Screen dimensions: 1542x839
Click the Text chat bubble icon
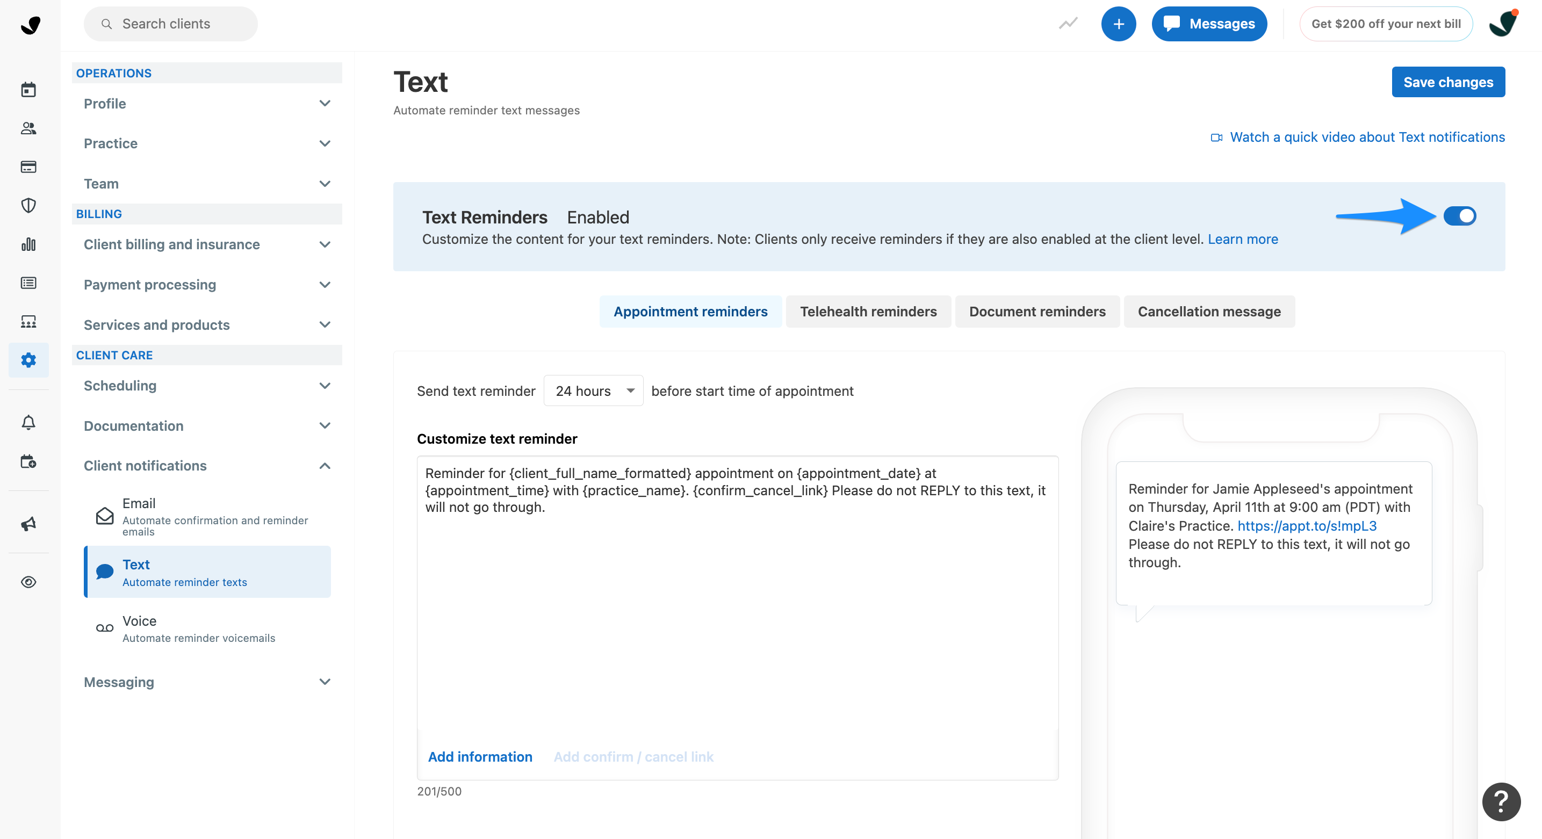(x=105, y=572)
